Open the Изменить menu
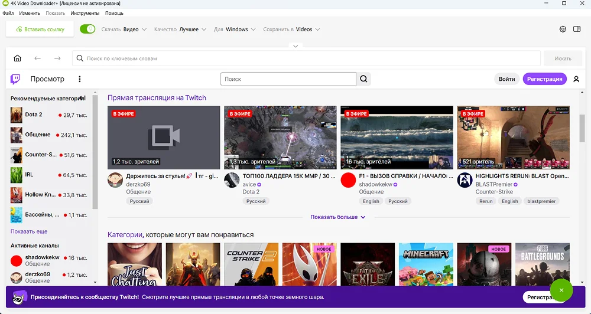 (30, 13)
